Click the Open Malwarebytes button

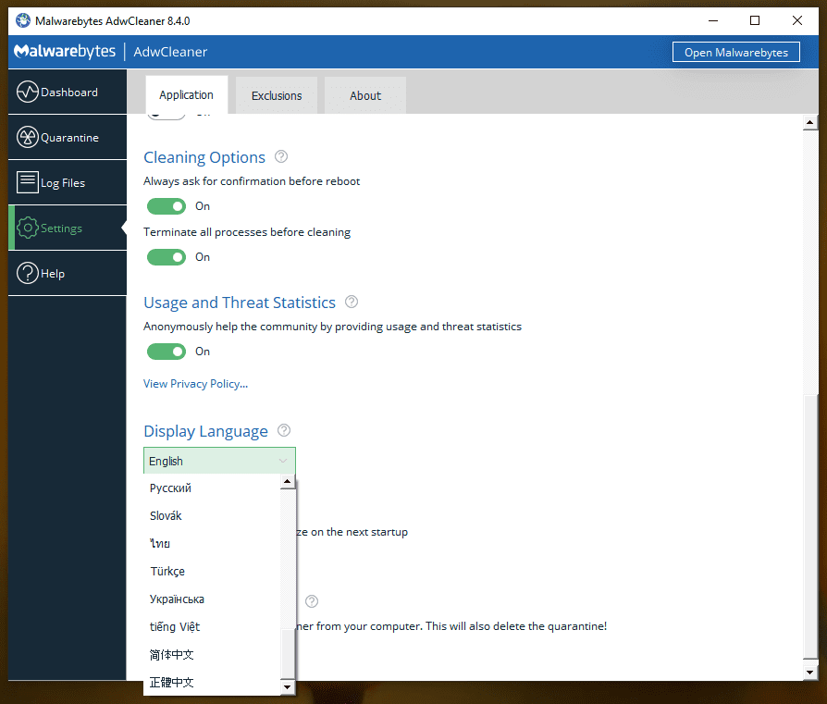pyautogui.click(x=735, y=52)
